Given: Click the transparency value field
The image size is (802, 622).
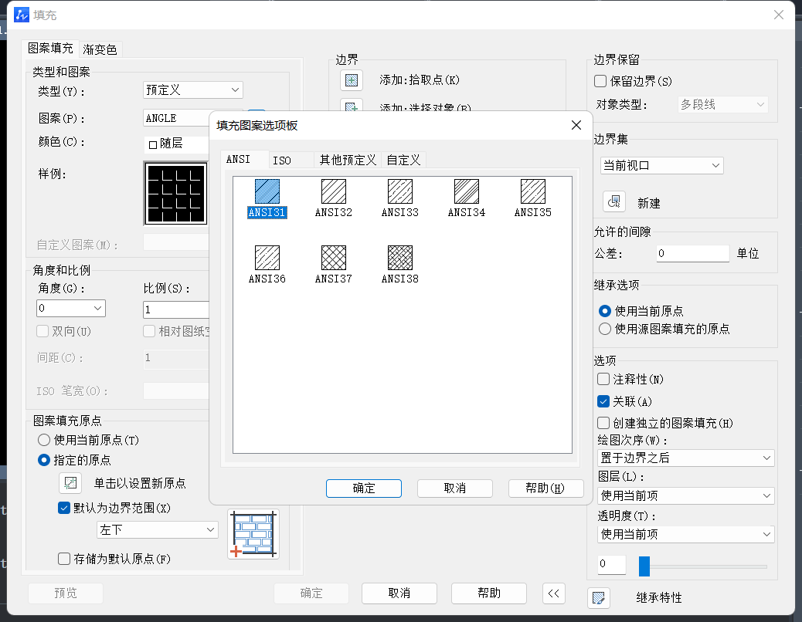Looking at the screenshot, I should [x=612, y=564].
